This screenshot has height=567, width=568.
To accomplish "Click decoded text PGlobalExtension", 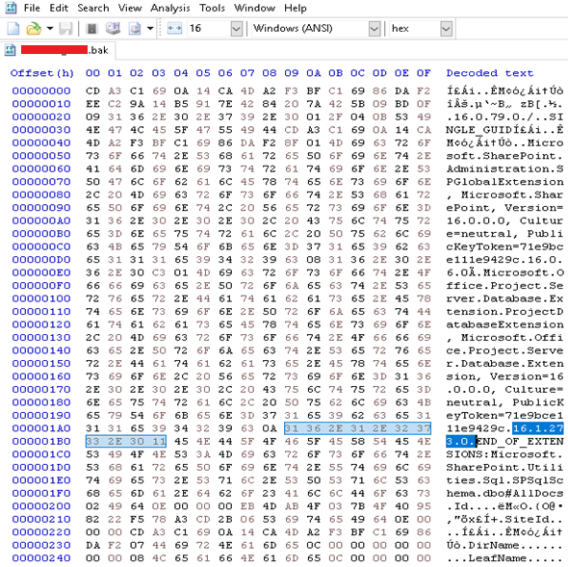I will [504, 182].
